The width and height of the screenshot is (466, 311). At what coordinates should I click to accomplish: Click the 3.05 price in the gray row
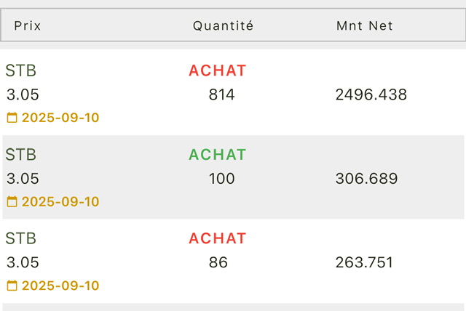[x=23, y=179]
